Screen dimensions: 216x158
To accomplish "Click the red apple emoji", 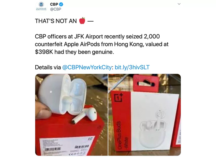I will 82,21.
